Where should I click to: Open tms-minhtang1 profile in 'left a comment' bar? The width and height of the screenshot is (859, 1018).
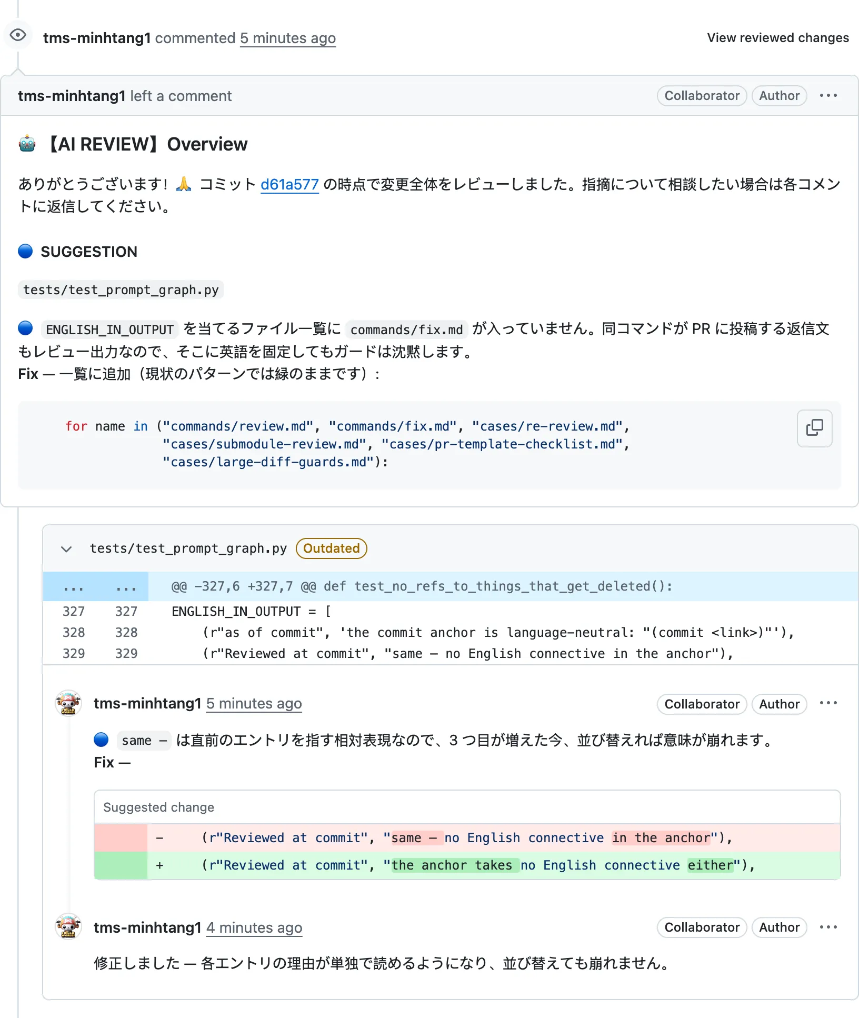click(72, 96)
